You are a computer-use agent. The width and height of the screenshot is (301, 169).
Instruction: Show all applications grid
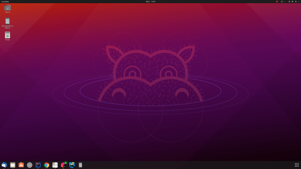coord(296,165)
